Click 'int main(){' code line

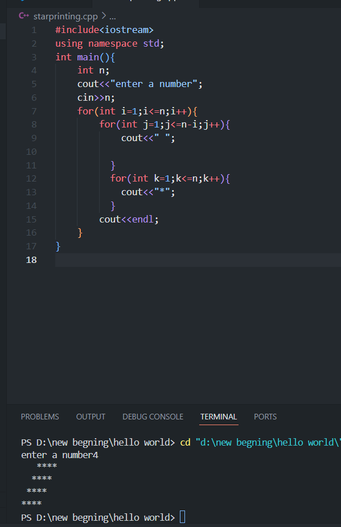point(85,57)
